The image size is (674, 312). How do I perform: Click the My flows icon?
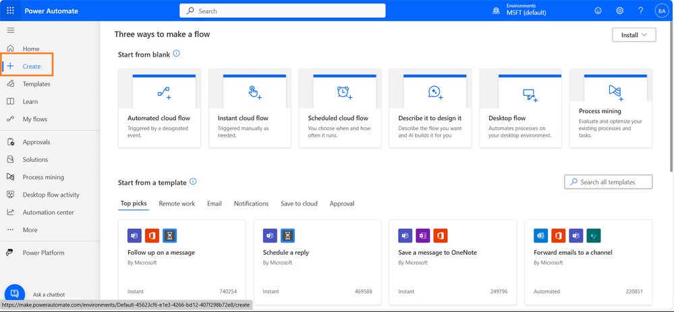coord(11,119)
